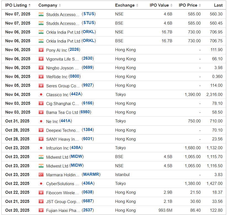Click Japan flag beside Infcurion Inc
The width and height of the screenshot is (227, 215).
click(x=41, y=148)
